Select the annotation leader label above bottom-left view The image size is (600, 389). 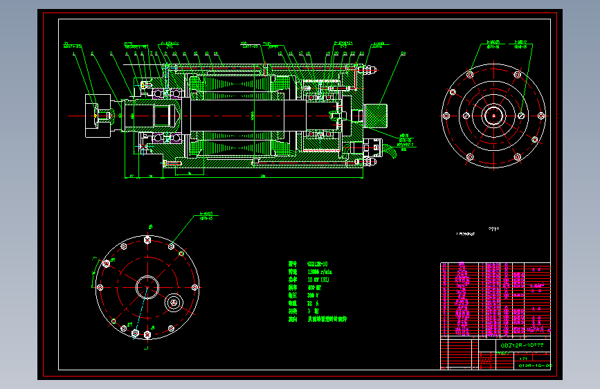tap(206, 216)
